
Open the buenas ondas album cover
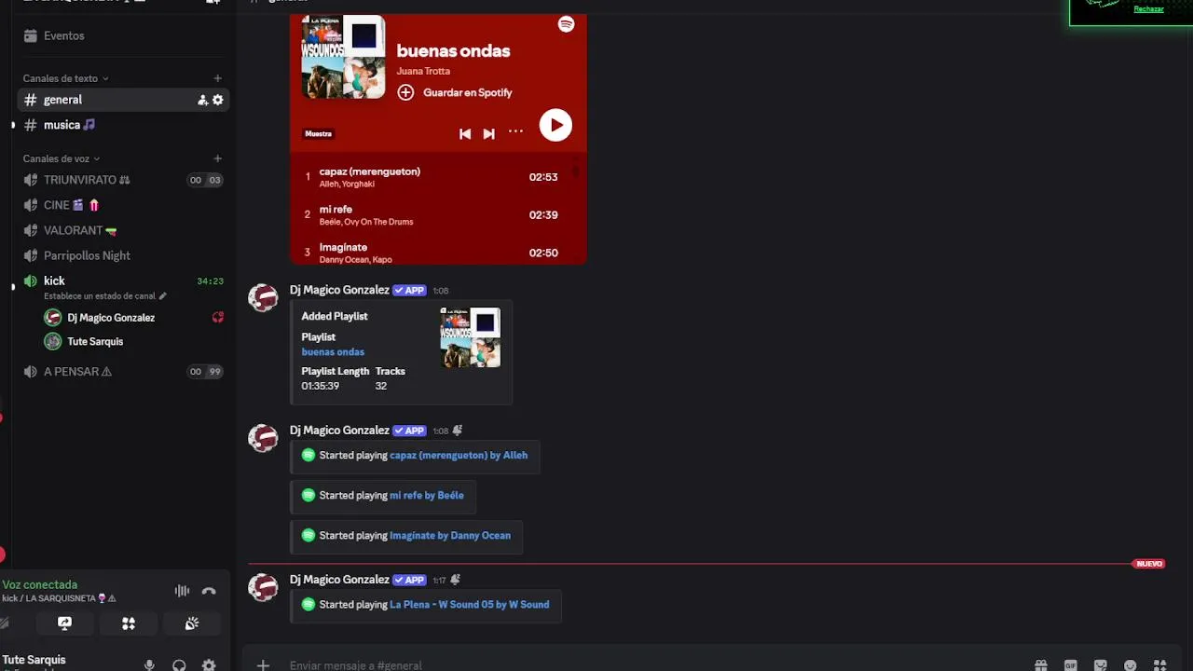344,57
